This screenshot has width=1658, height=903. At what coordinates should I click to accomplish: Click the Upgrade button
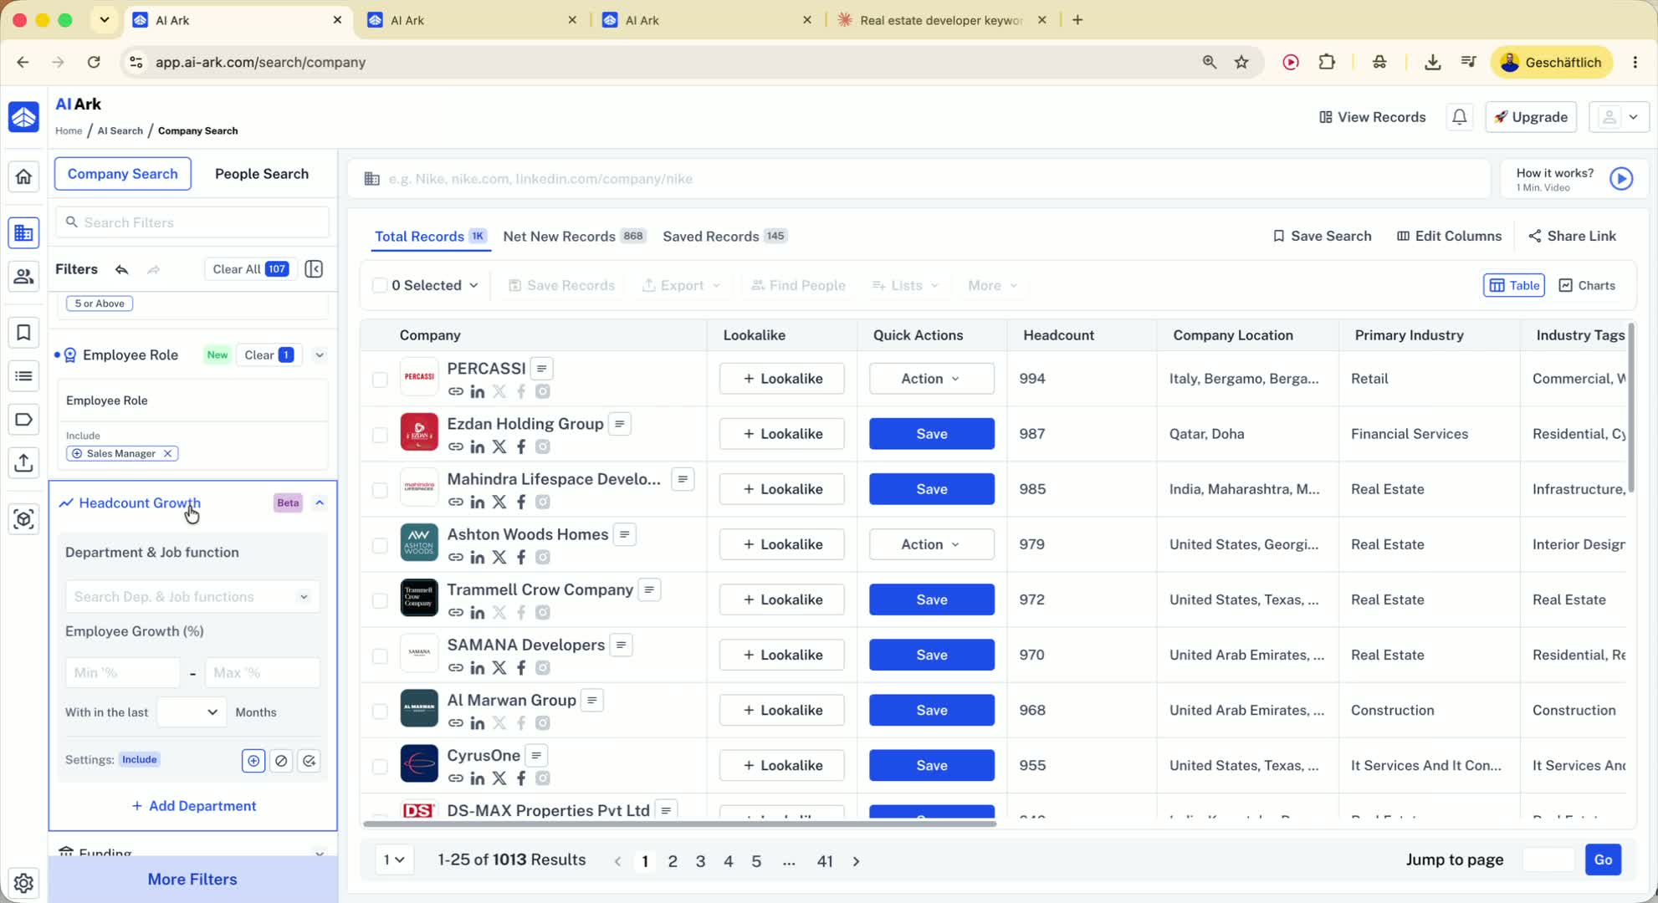coord(1531,117)
